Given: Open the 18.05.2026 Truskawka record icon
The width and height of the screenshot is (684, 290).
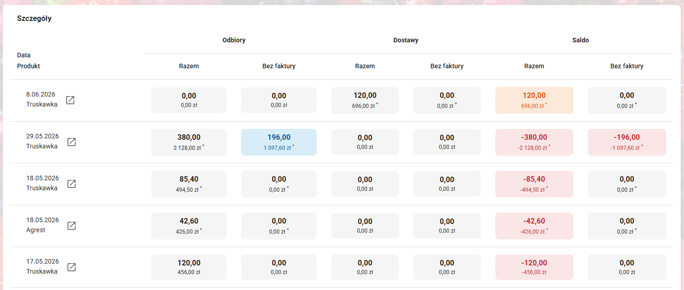Looking at the screenshot, I should (x=72, y=184).
